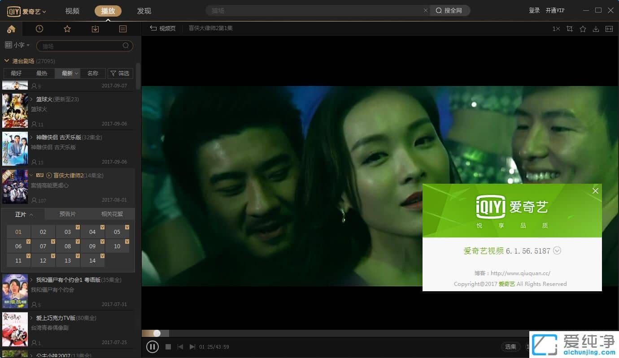This screenshot has height=358, width=619.
Task: Clear the top search box with X
Action: 426,10
